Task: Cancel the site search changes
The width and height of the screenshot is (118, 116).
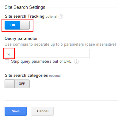Action: [x=43, y=111]
